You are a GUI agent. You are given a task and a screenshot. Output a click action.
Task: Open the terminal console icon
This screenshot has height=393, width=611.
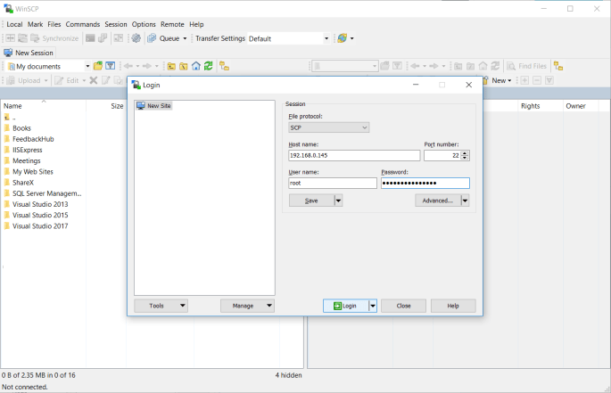(90, 38)
